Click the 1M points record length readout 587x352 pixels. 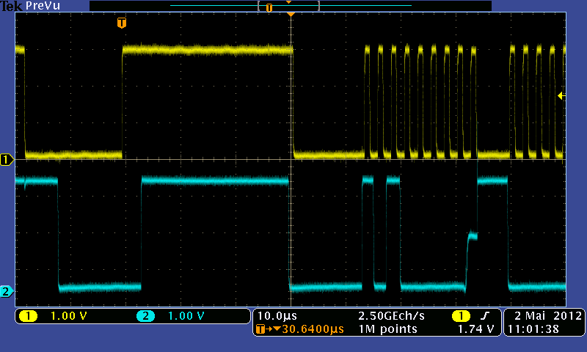pos(388,329)
